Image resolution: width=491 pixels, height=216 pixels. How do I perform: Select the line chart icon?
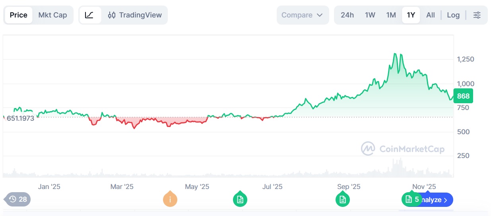tap(89, 15)
